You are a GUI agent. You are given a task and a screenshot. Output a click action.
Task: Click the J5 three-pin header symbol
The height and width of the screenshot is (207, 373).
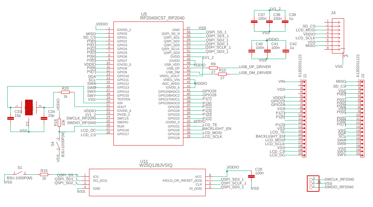pyautogui.click(x=313, y=183)
